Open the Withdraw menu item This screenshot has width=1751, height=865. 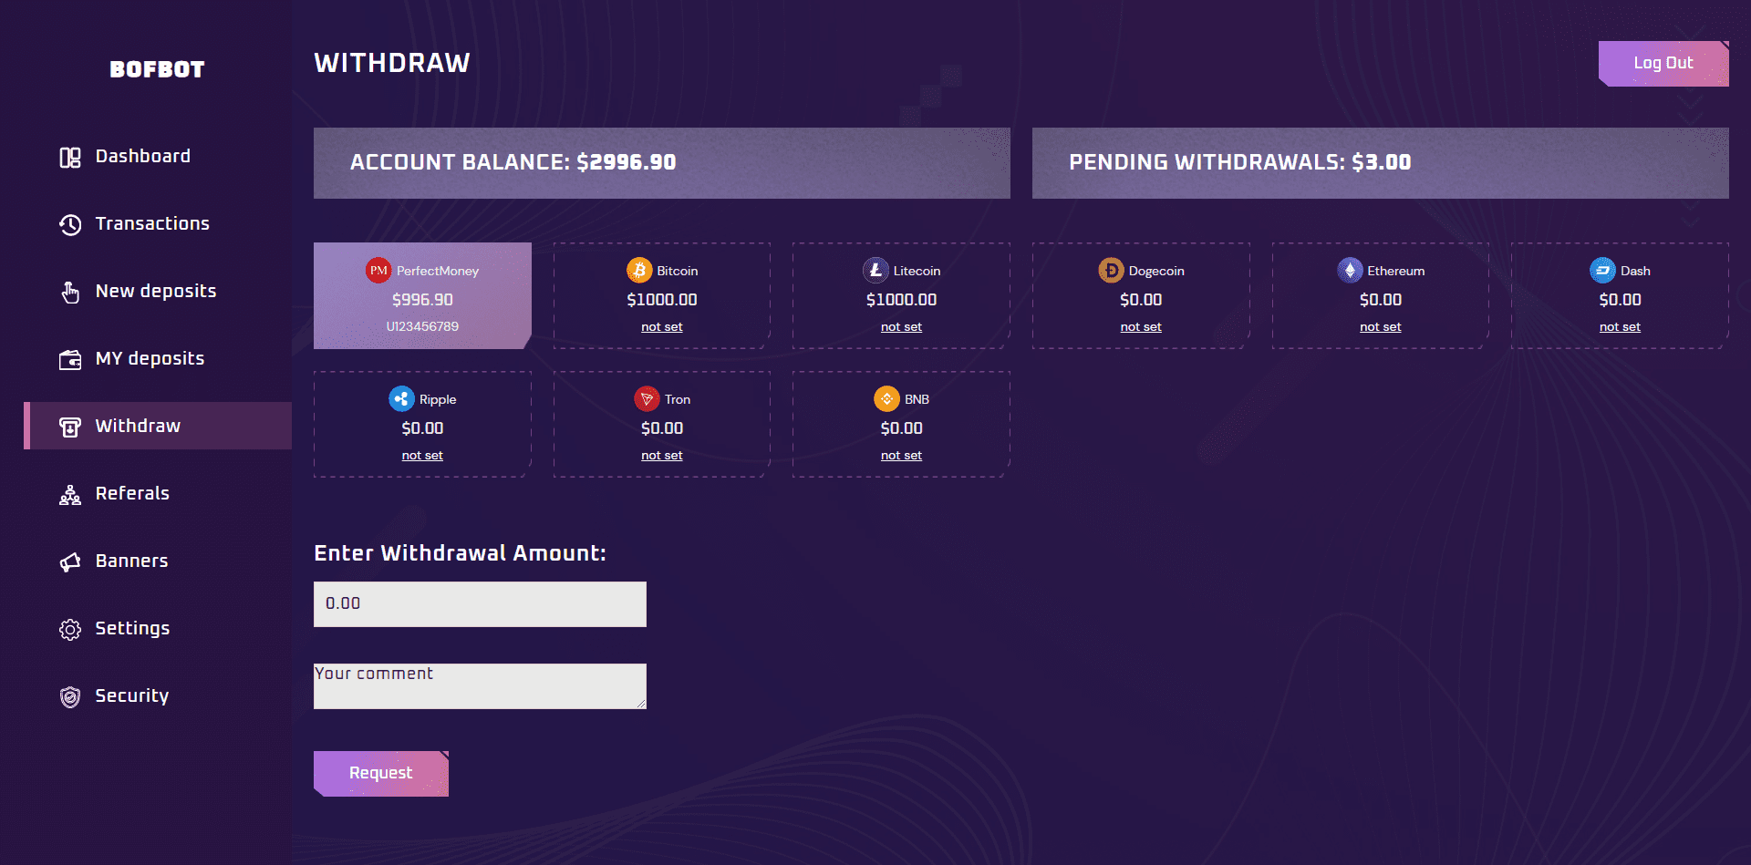(158, 426)
